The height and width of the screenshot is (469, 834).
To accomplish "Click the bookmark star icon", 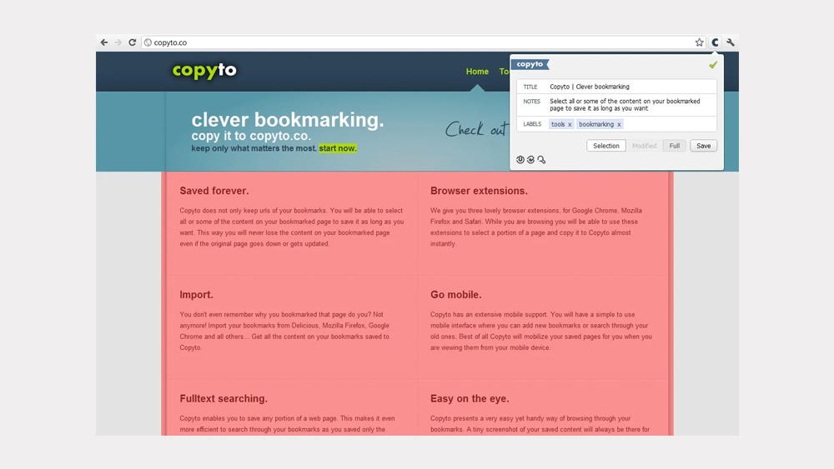I will [699, 42].
